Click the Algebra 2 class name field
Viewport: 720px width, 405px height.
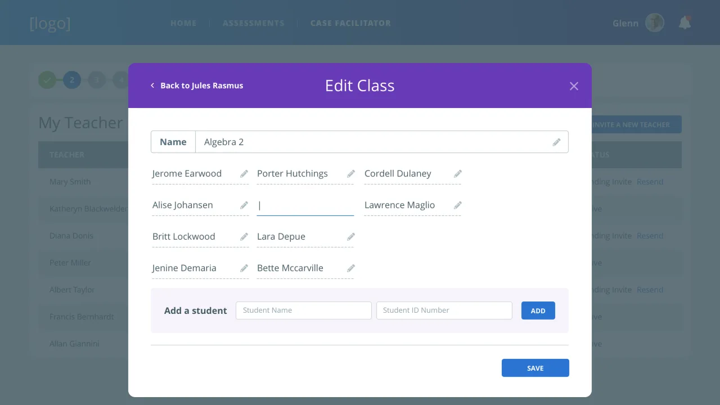[x=381, y=142]
